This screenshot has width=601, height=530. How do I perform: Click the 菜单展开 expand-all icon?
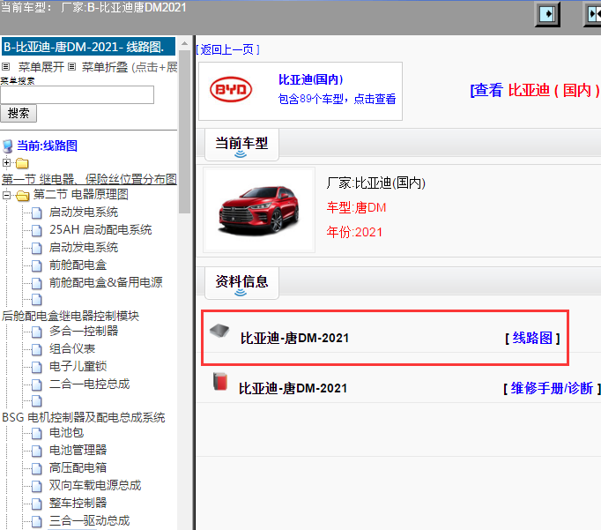6,67
